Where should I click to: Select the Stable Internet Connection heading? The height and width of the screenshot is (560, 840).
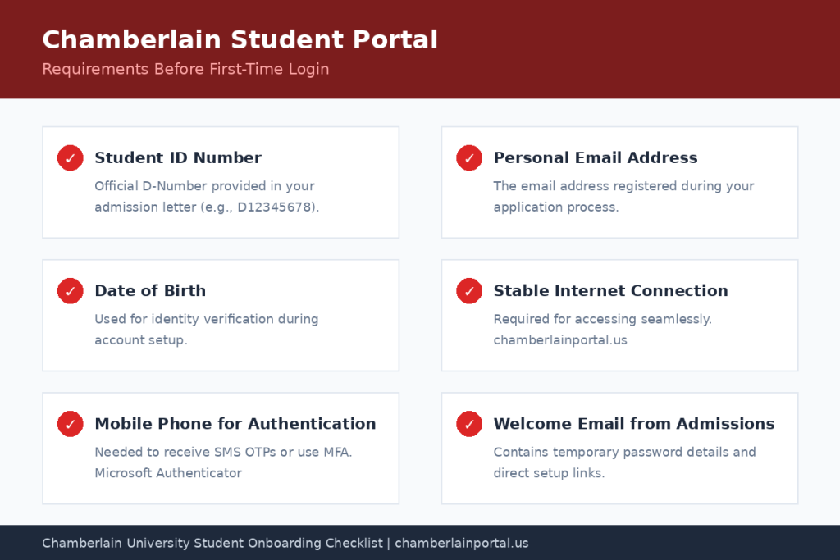pos(610,291)
